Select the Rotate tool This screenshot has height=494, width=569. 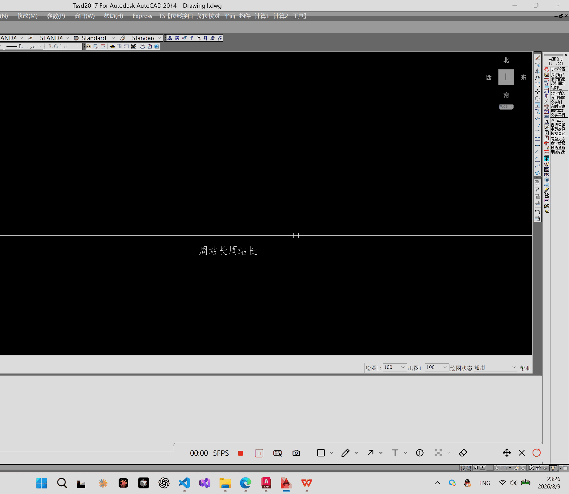[537, 98]
